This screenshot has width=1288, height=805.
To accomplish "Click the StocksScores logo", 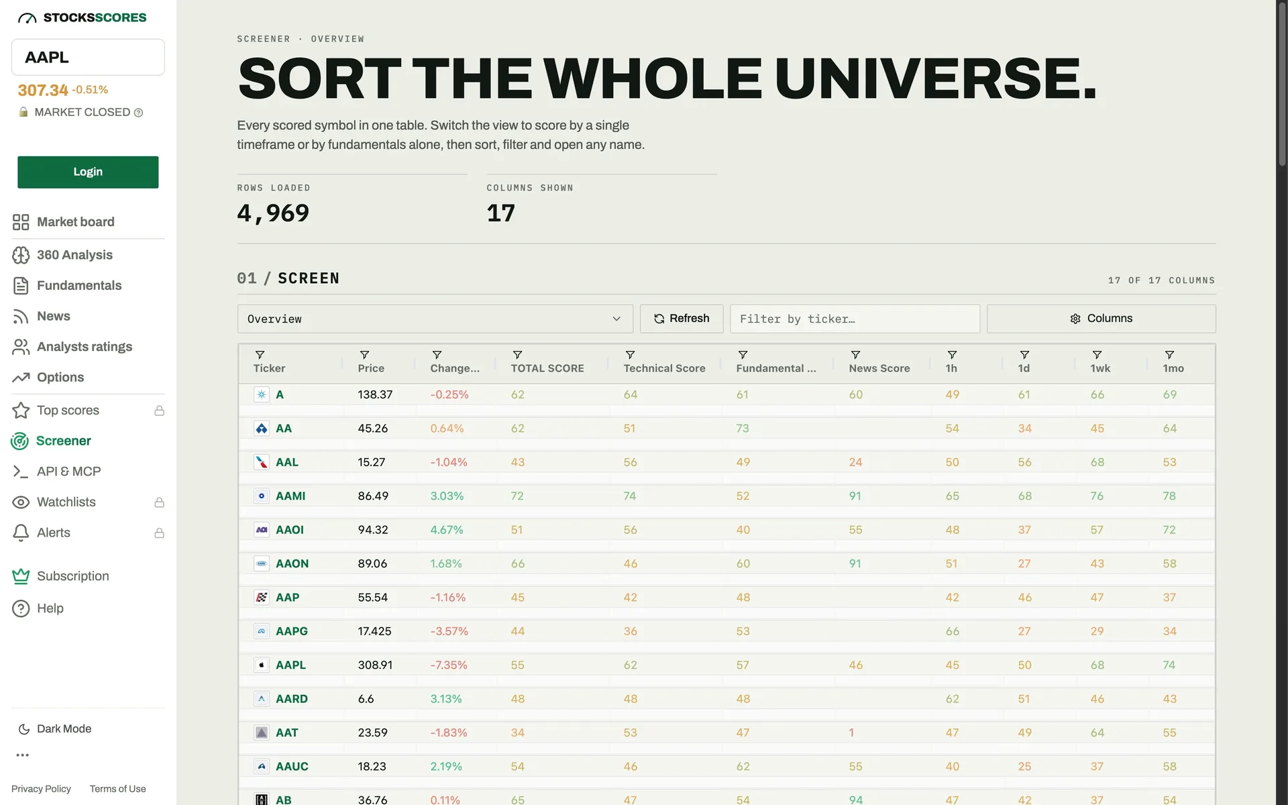I will pyautogui.click(x=82, y=18).
